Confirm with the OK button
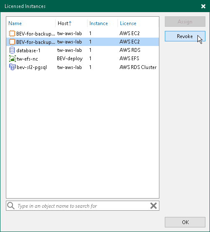Viewport: 210px width, 232px height. [x=185, y=222]
